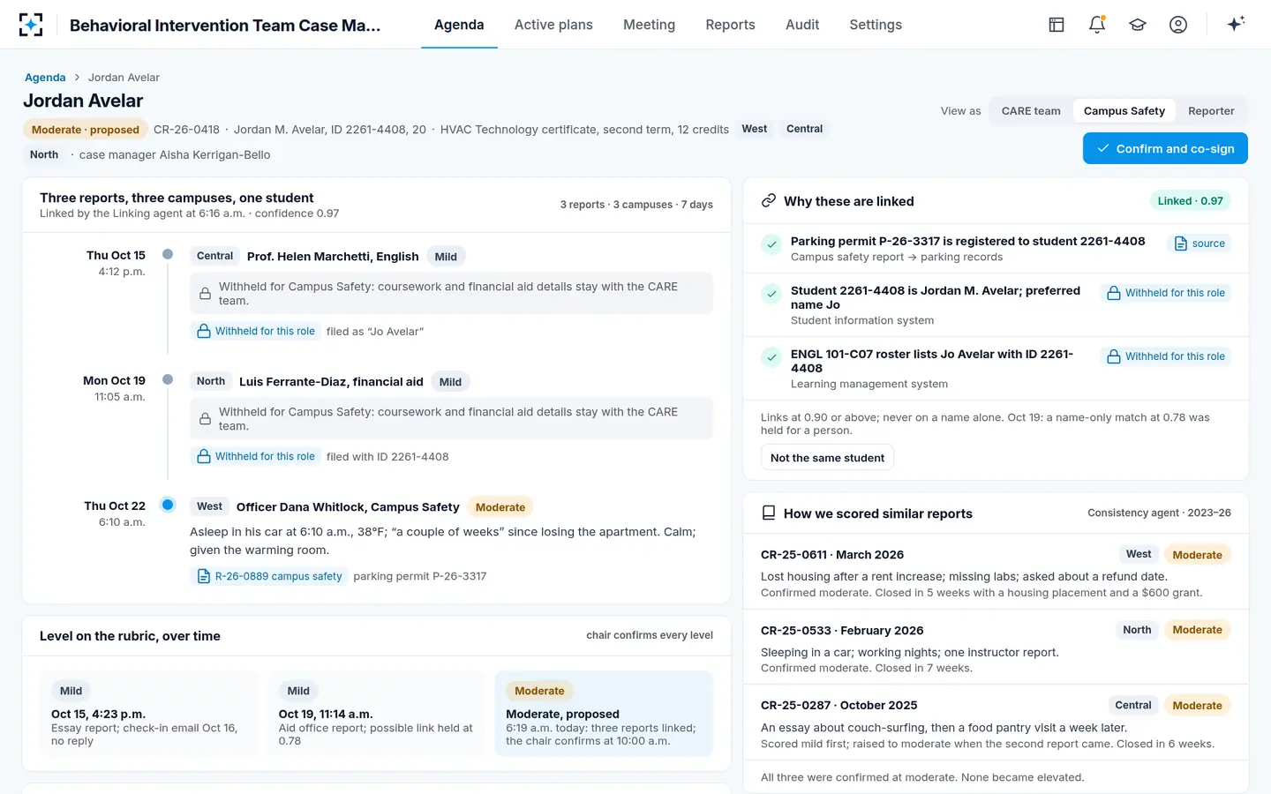Click Not the same student button
Image resolution: width=1271 pixels, height=794 pixels.
click(x=827, y=458)
